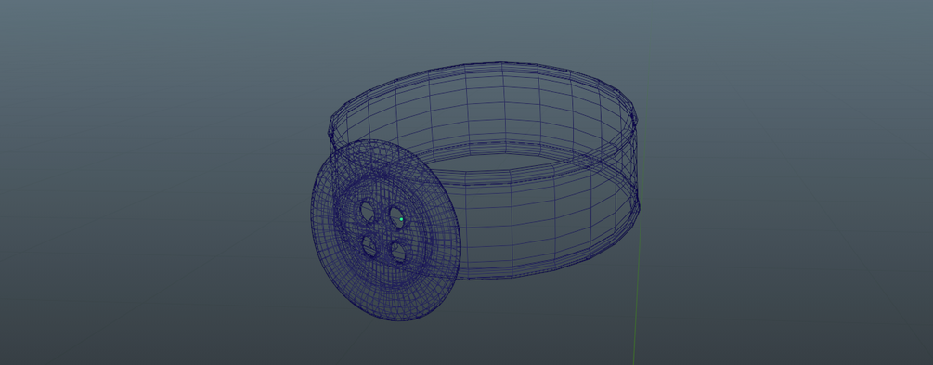Select the green highlighted vertex on the button
Image resolution: width=933 pixels, height=365 pixels.
(x=402, y=219)
